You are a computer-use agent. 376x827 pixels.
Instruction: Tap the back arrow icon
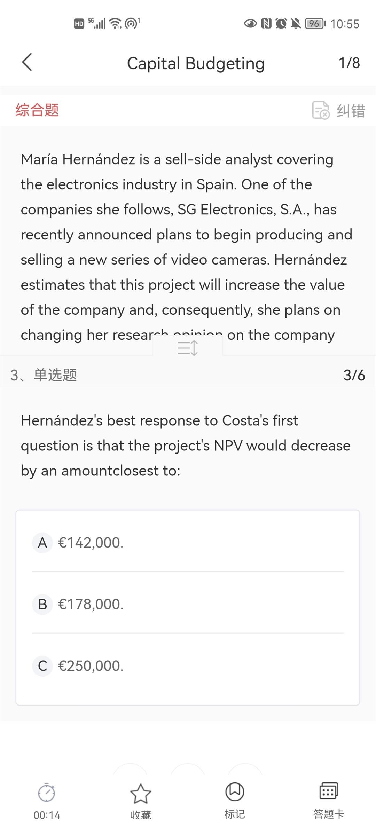(27, 63)
